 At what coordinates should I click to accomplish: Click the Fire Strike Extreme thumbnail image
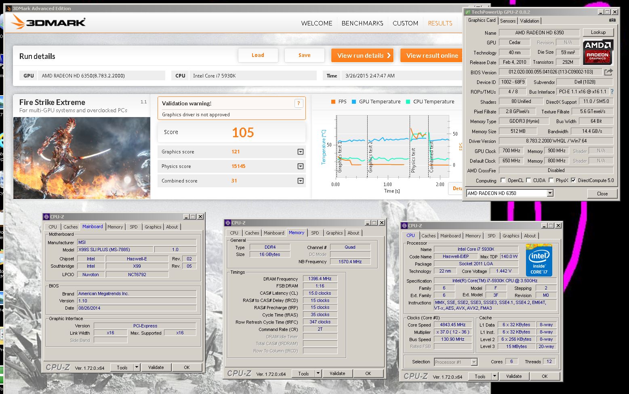pyautogui.click(x=82, y=158)
